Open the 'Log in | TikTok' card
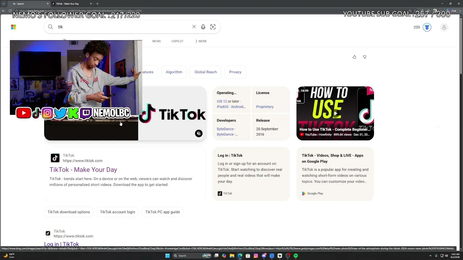 tap(251, 174)
